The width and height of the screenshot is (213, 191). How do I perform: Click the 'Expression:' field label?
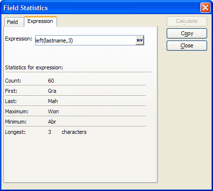pyautogui.click(x=19, y=39)
